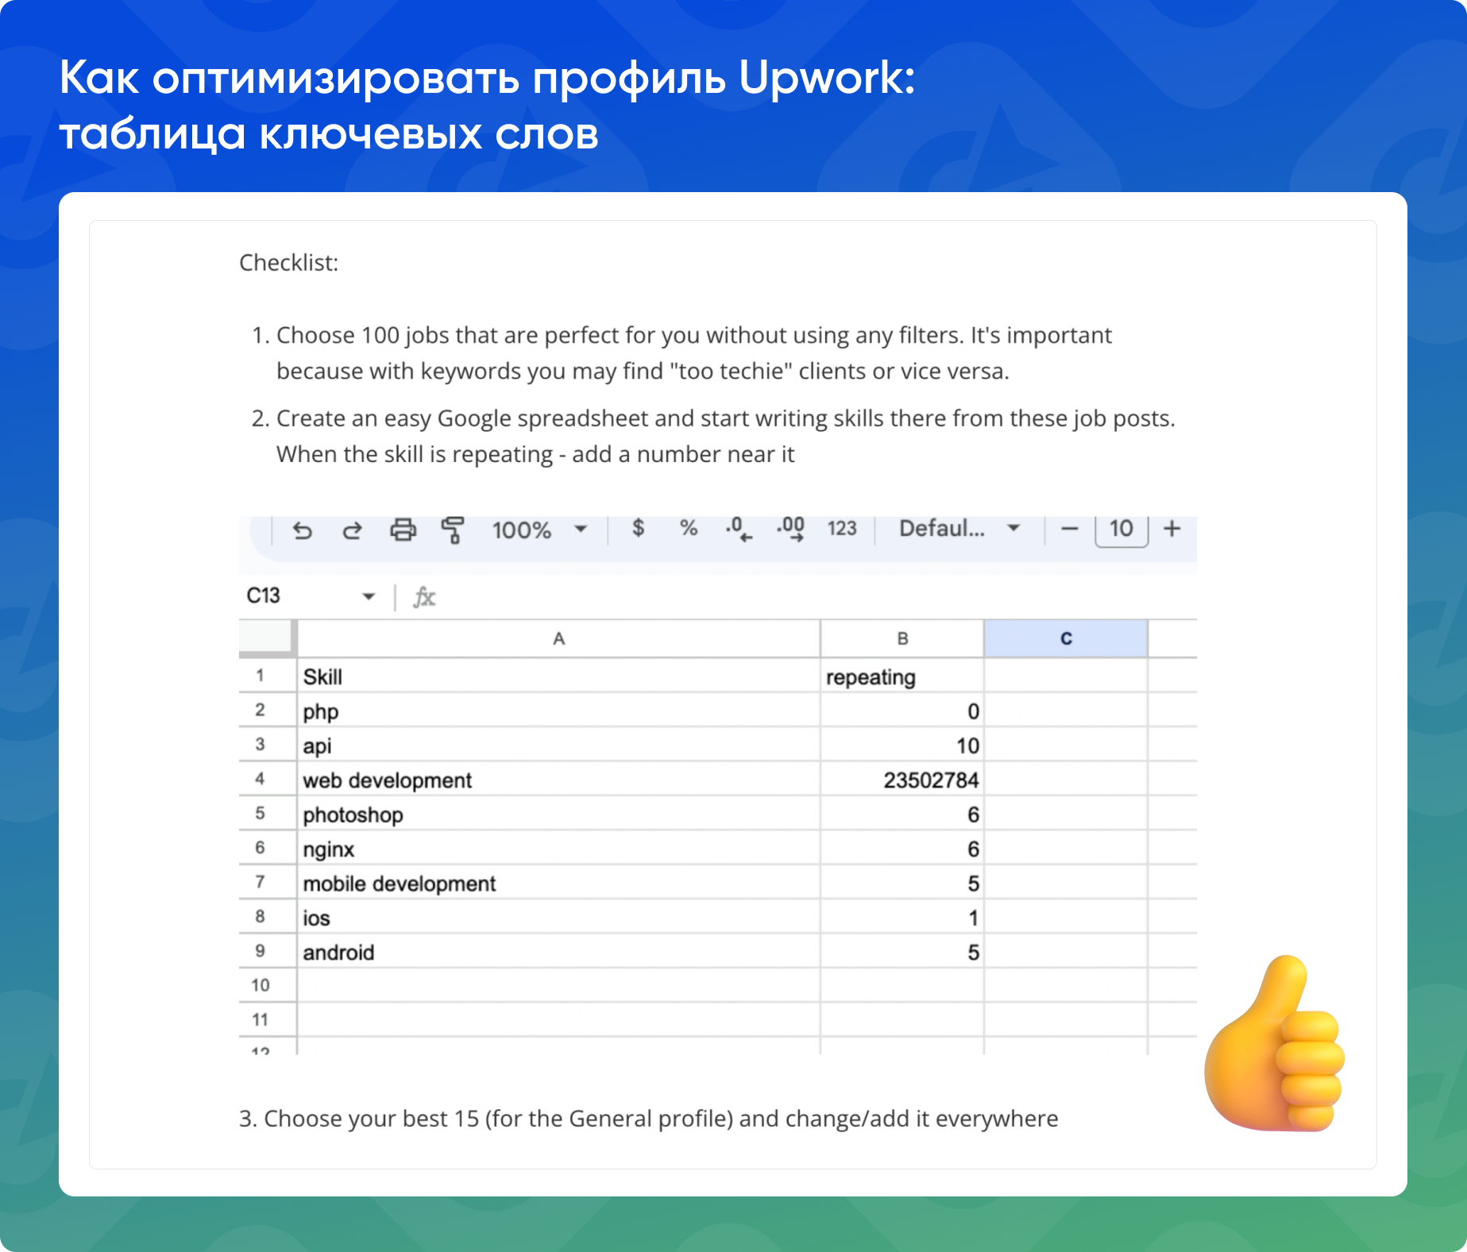The height and width of the screenshot is (1252, 1467).
Task: Select the Paint format tool
Action: (x=452, y=530)
